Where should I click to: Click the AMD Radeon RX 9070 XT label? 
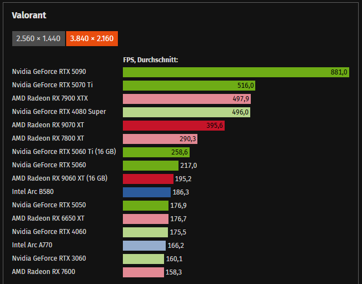(x=48, y=125)
